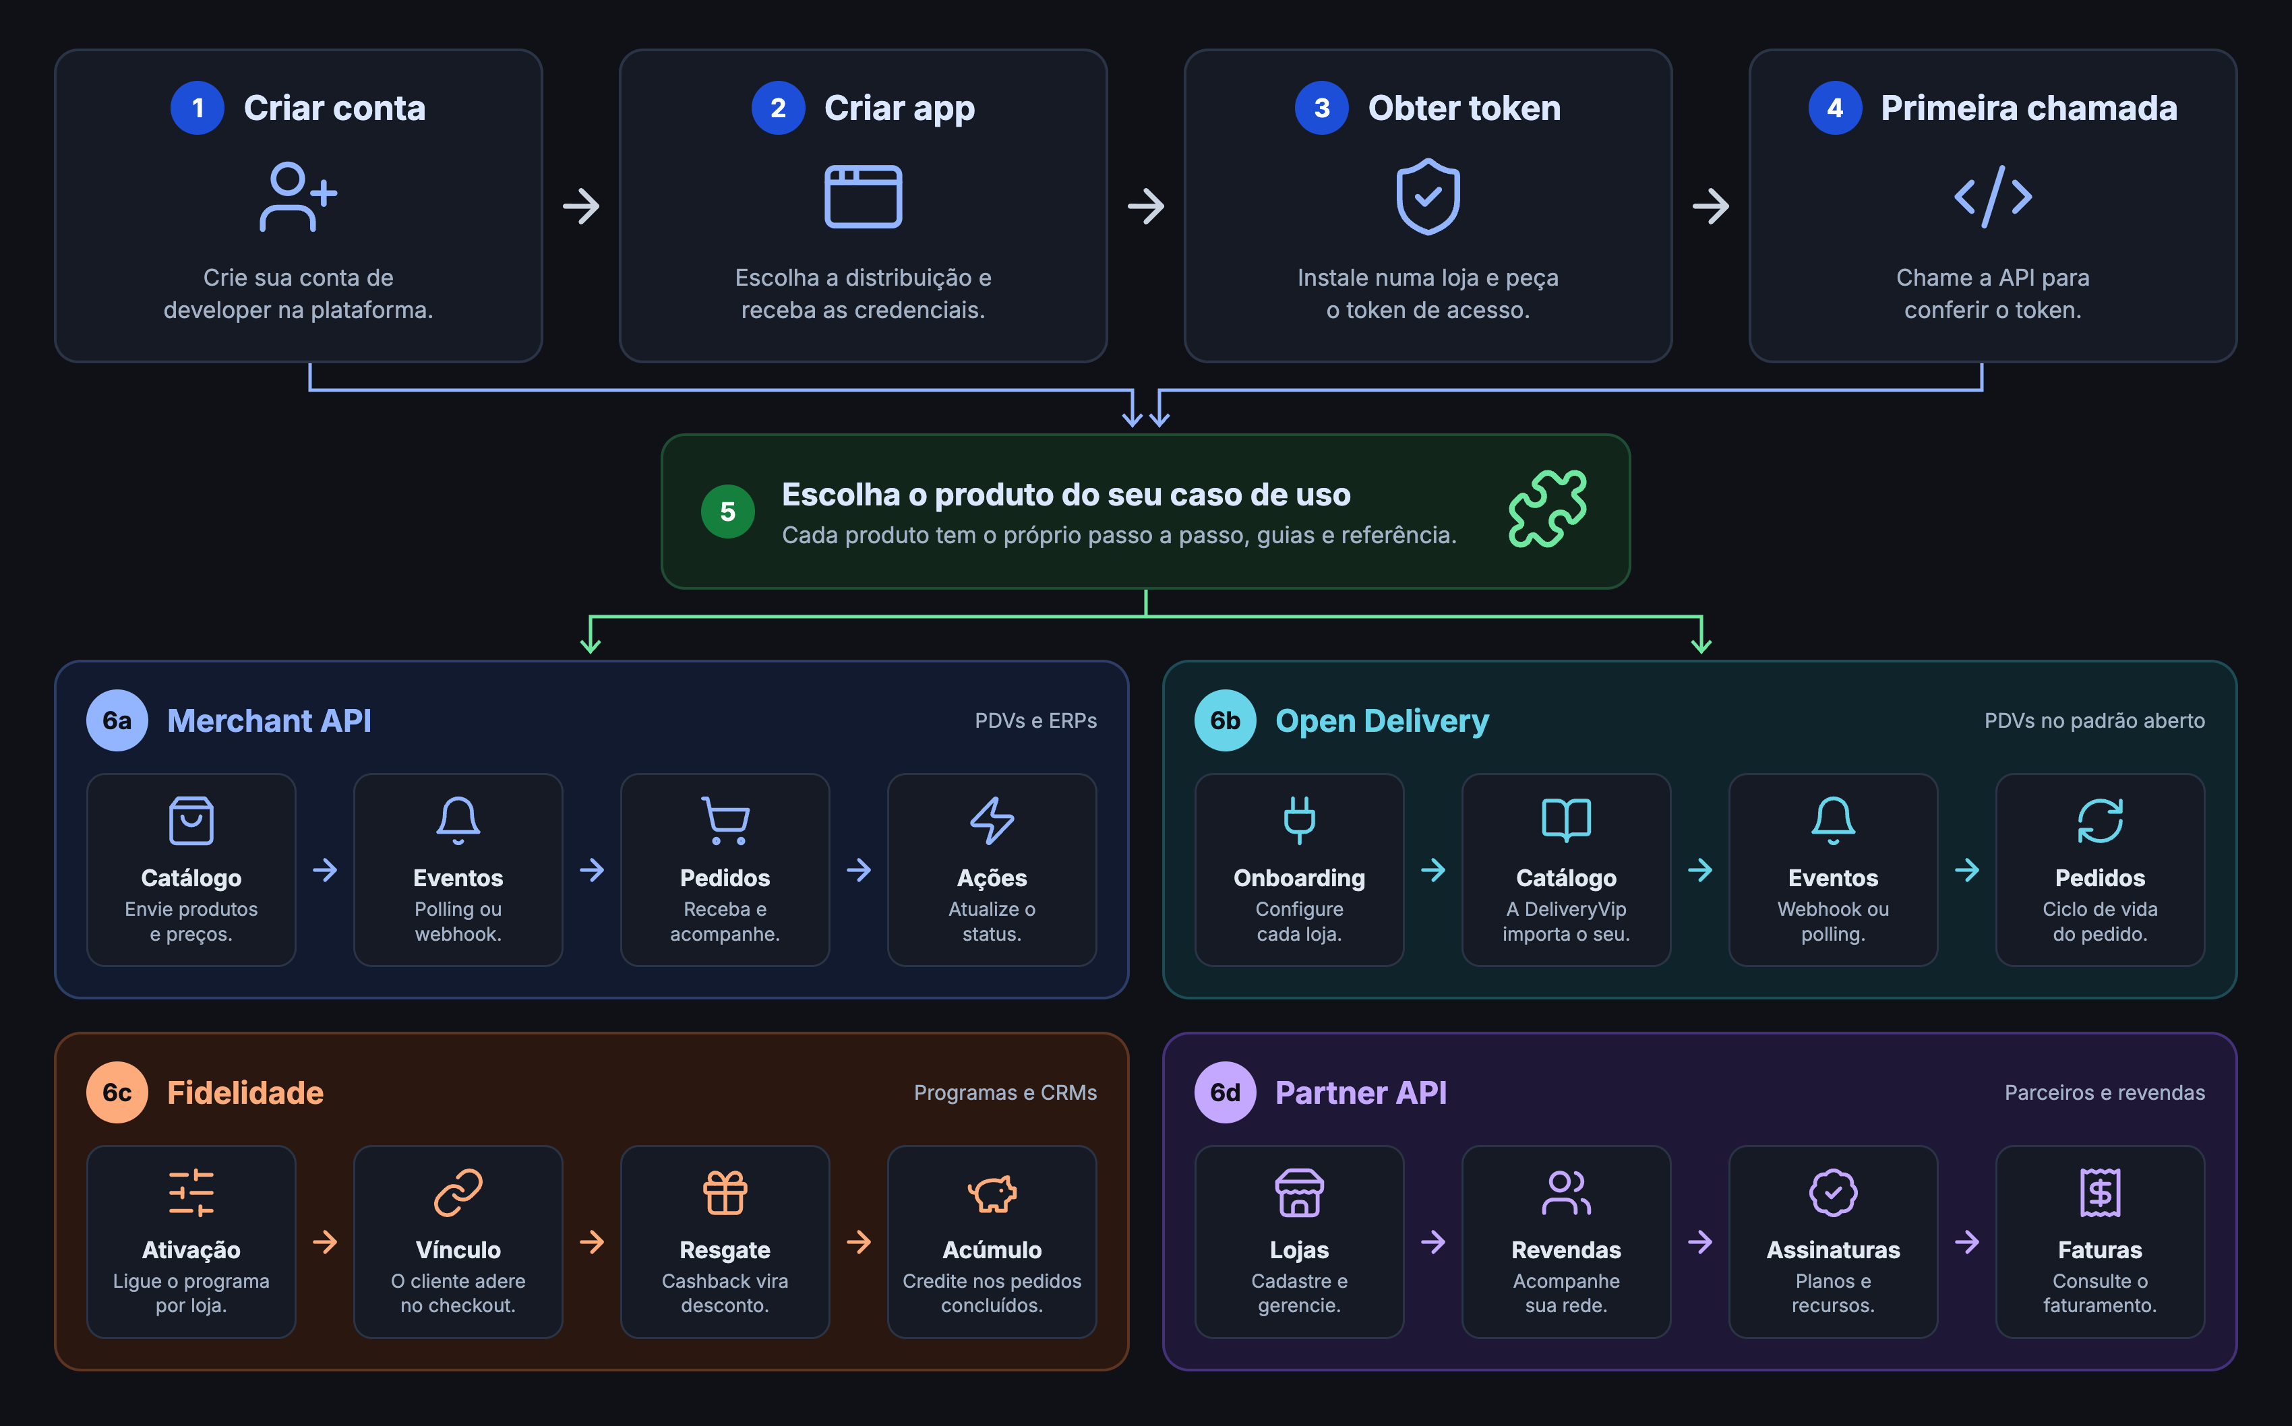Screen dimensions: 2292x1426
Task: Click the Ações card title
Action: [x=992, y=878]
